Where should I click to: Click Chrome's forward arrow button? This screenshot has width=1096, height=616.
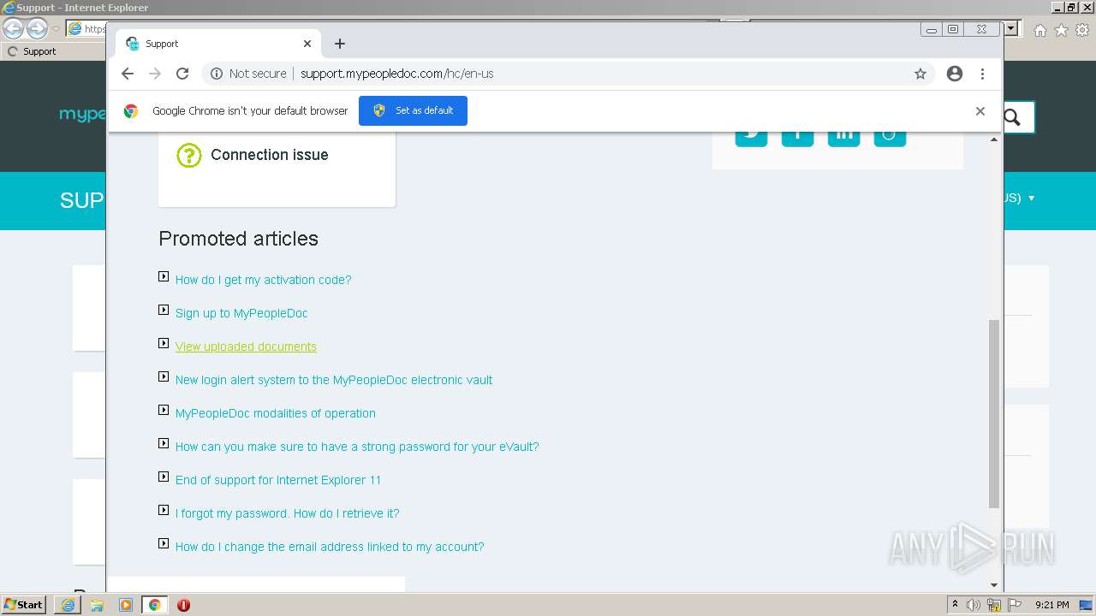click(155, 74)
